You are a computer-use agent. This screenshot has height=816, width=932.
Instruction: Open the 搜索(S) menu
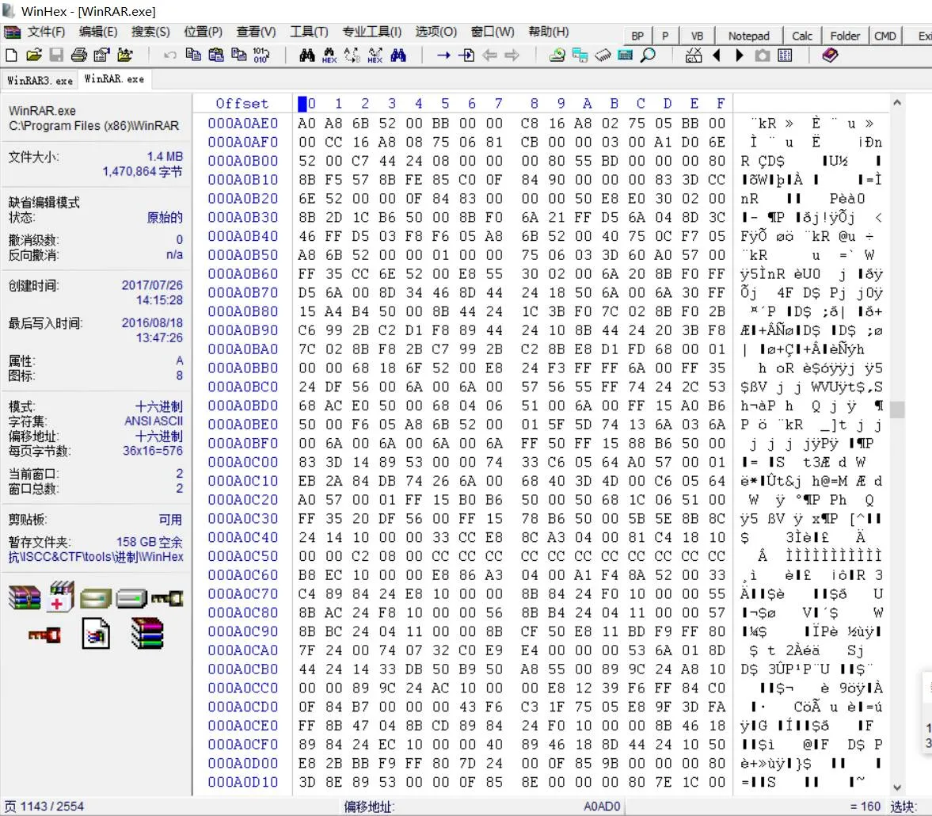(x=150, y=32)
